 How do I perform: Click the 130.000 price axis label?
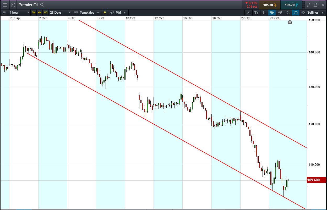click(x=314, y=87)
